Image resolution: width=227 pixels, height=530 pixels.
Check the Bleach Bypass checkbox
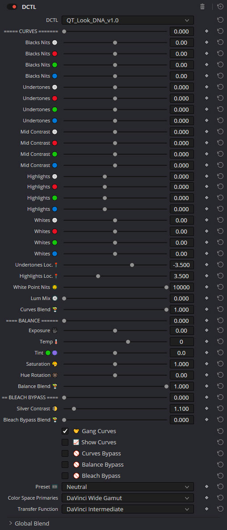tap(65, 476)
